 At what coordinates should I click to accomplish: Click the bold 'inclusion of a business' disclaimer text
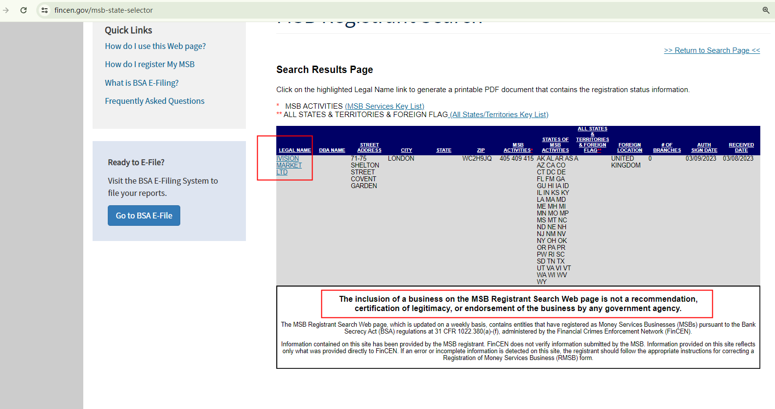[518, 304]
